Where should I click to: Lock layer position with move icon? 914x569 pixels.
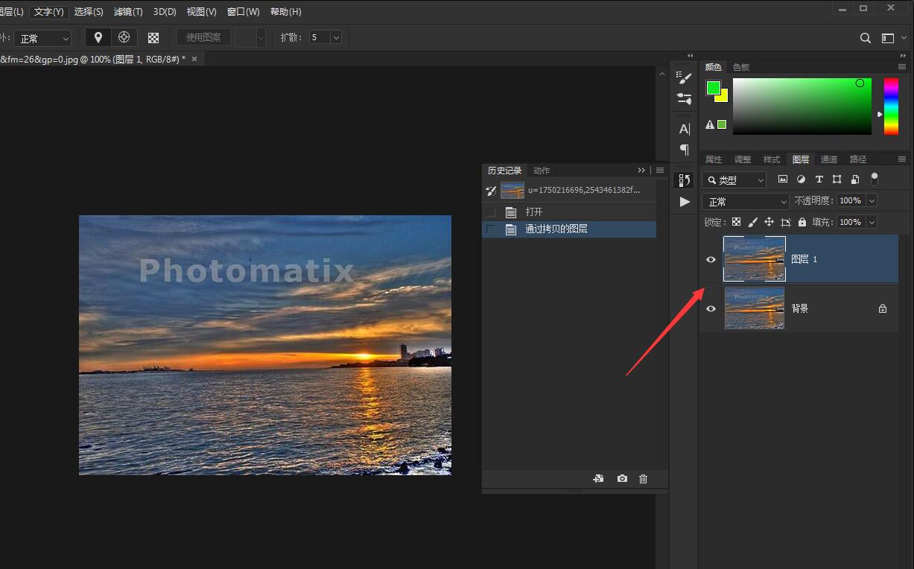[769, 222]
